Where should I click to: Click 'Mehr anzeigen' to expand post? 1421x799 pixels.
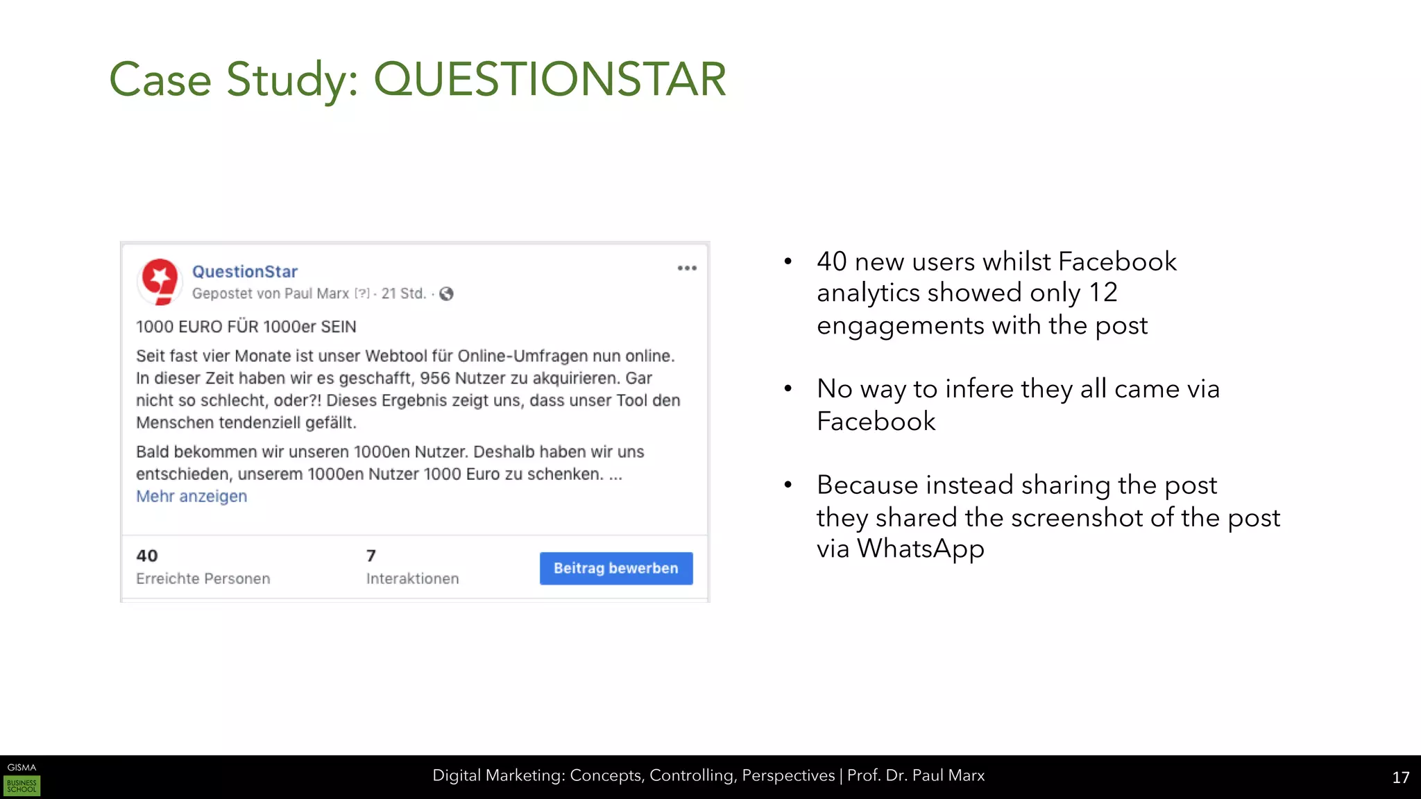pos(192,497)
